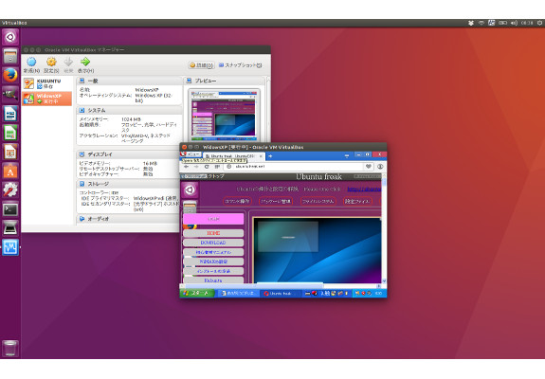Open the System Monitor launcher icon
545x379 pixels.
pos(10,247)
